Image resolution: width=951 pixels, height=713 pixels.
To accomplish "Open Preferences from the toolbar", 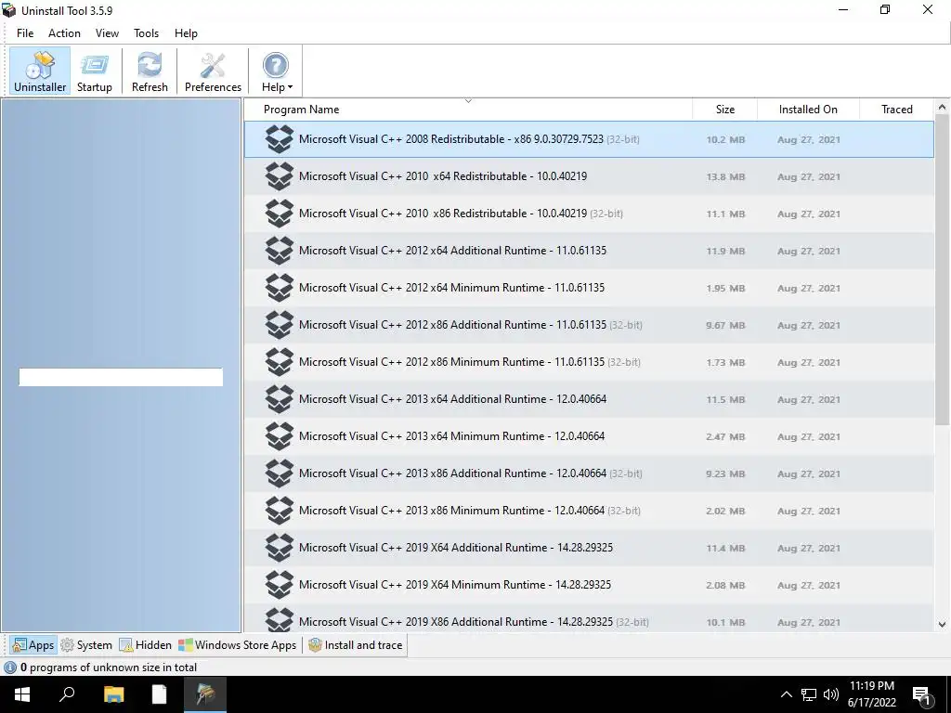I will [x=213, y=71].
